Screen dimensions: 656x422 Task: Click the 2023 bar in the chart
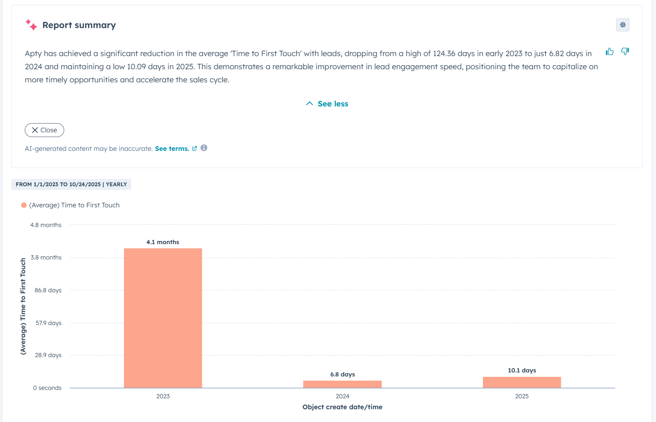pyautogui.click(x=163, y=318)
